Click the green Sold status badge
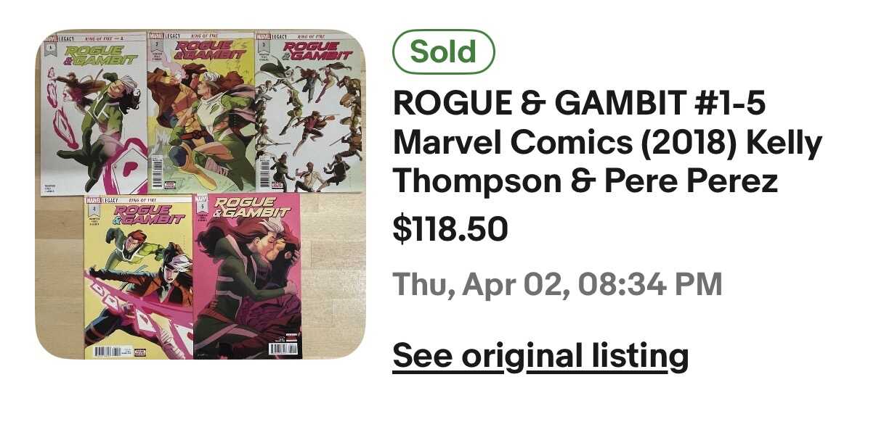 (x=443, y=51)
